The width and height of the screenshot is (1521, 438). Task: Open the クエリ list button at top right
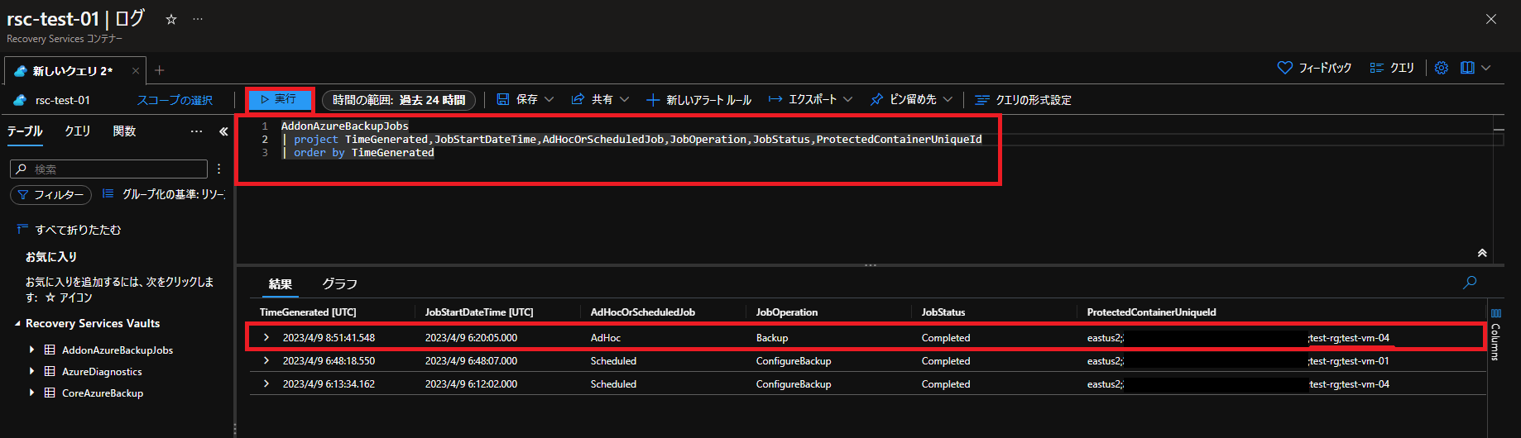tap(1392, 68)
